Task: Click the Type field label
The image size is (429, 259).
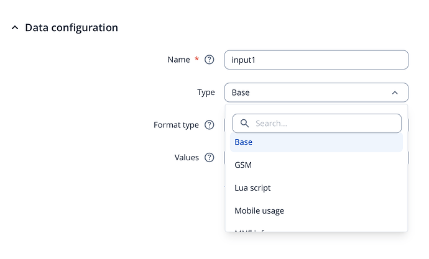Action: (x=206, y=93)
